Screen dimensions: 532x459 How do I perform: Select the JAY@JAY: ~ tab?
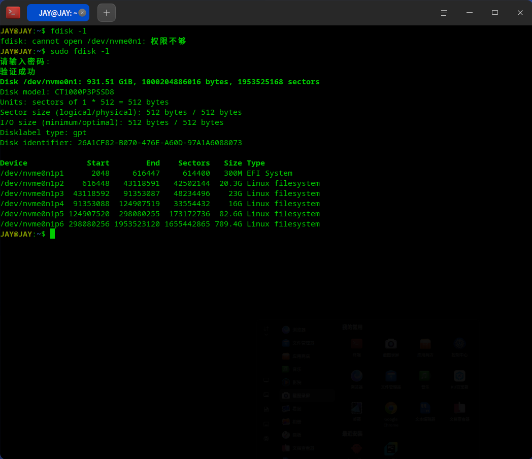[58, 13]
